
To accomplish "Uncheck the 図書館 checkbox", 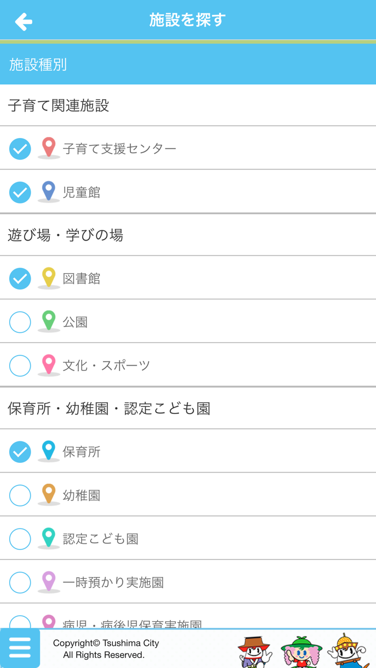I will click(20, 279).
